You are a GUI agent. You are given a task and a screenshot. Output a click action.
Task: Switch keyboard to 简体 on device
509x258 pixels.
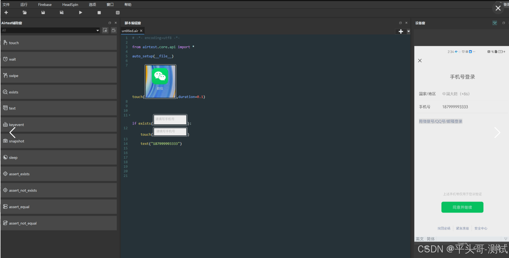tap(431, 239)
